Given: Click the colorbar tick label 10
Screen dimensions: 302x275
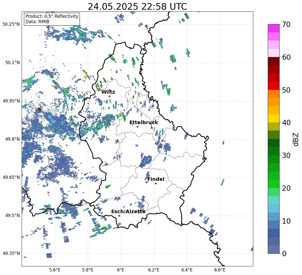Looking at the screenshot, I should (286, 221).
